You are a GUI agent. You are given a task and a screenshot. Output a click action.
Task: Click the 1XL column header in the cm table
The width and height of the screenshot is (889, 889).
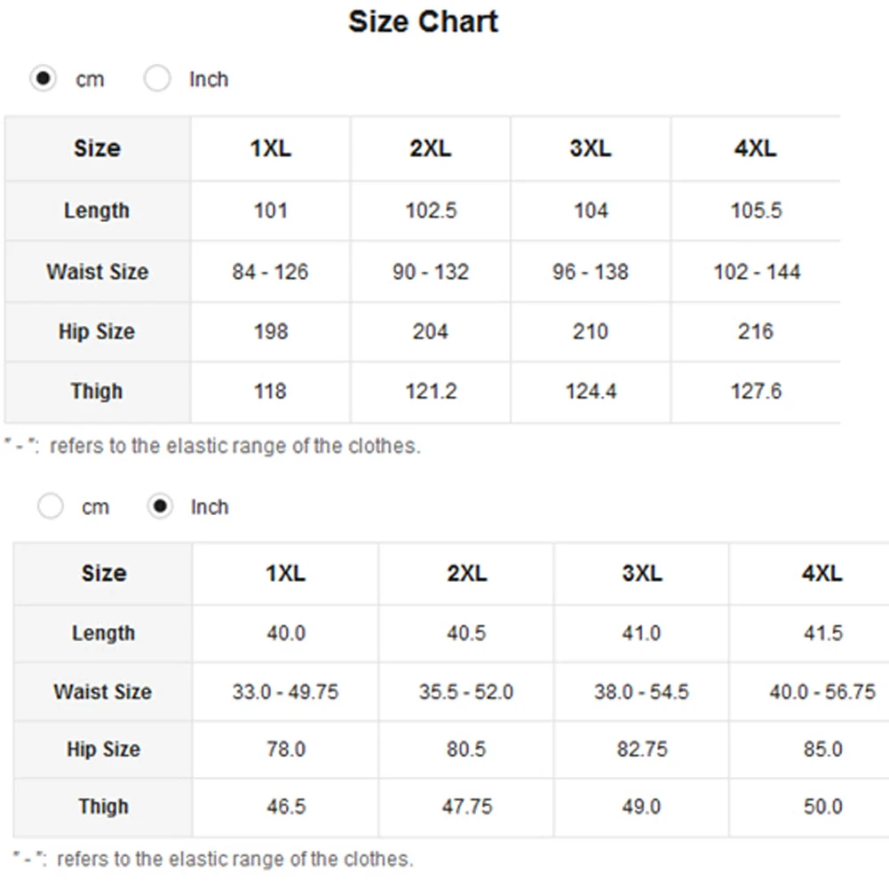coord(271,148)
